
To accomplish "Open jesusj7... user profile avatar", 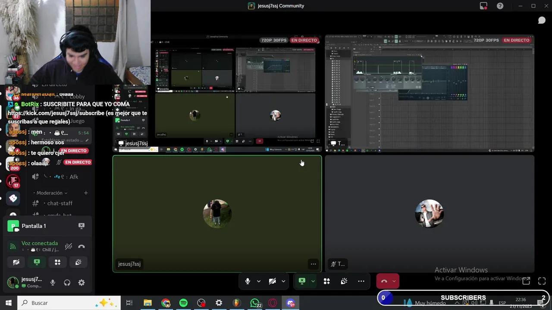I will click(13, 282).
